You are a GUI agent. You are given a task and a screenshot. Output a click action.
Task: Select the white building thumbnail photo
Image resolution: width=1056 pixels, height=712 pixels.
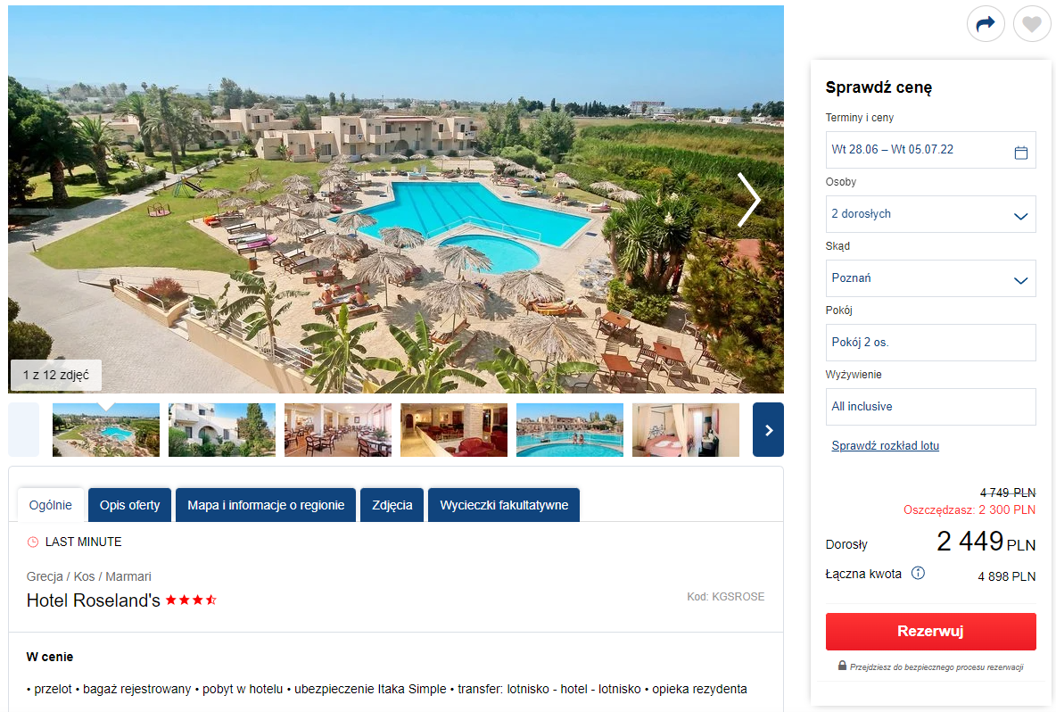[x=222, y=430]
